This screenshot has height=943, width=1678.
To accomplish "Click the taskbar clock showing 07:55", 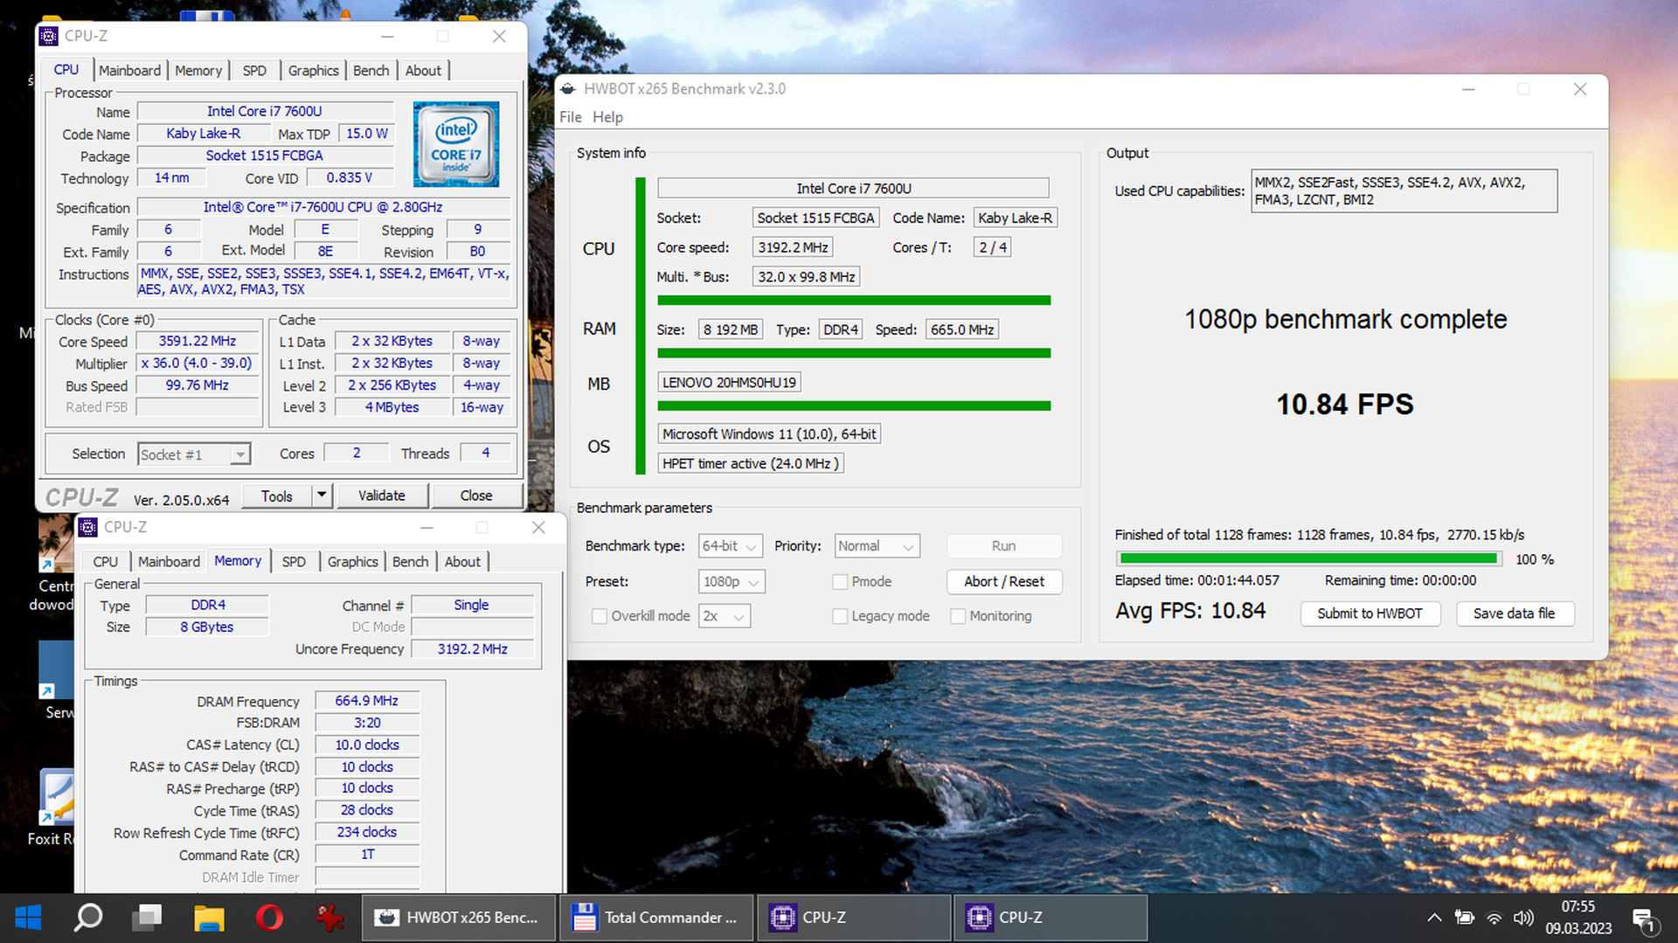I will point(1578,918).
